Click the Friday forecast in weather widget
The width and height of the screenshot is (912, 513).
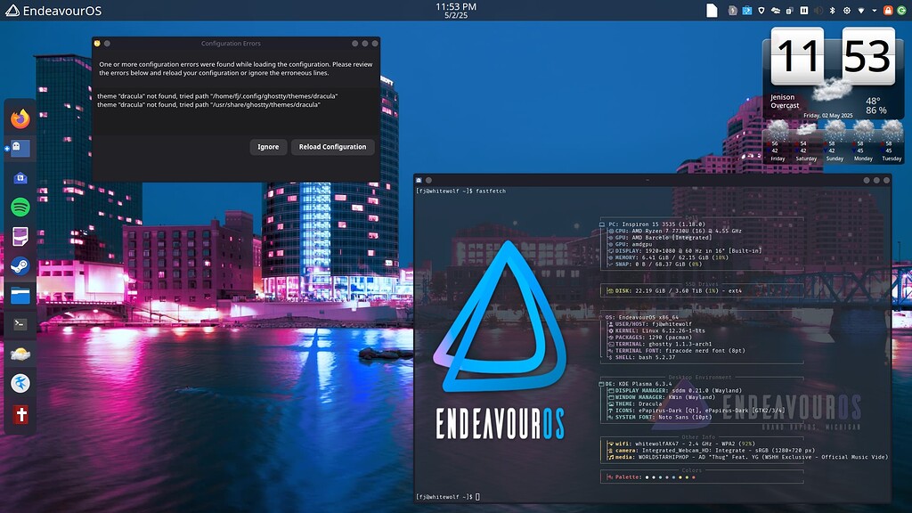click(779, 141)
